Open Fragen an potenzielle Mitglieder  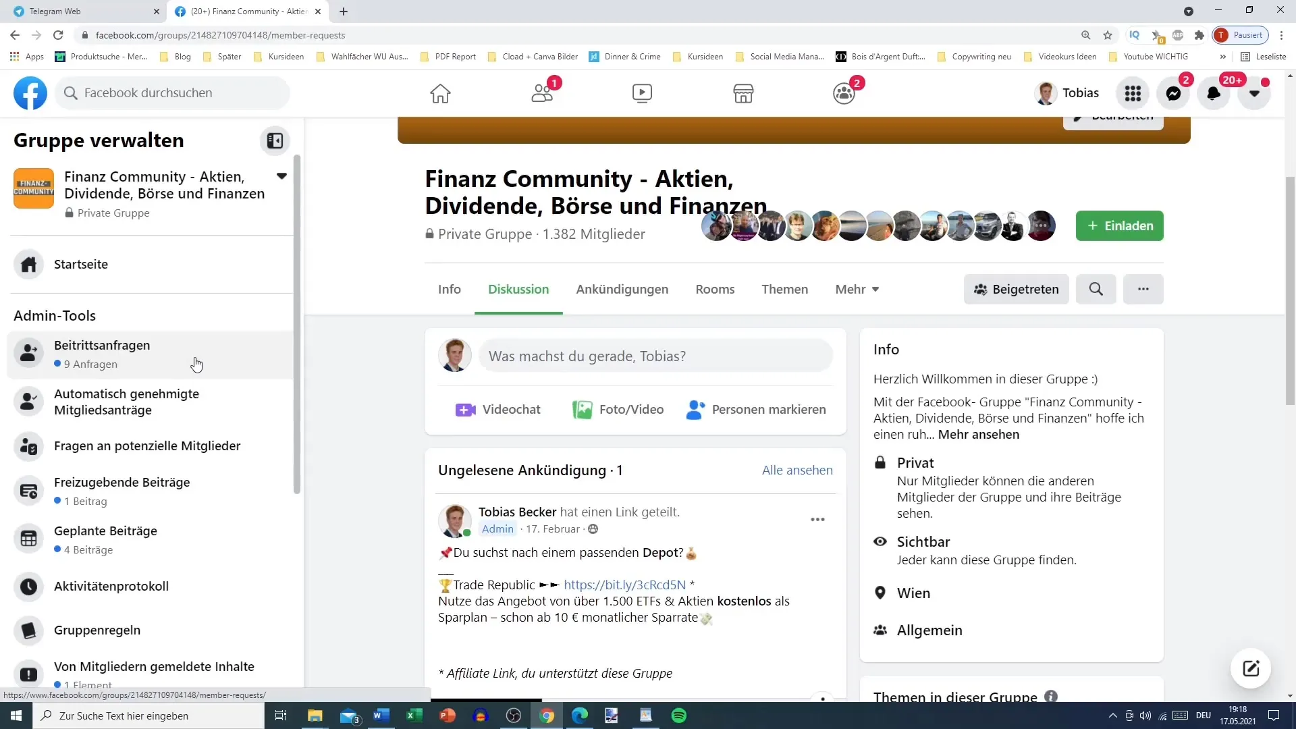point(150,446)
